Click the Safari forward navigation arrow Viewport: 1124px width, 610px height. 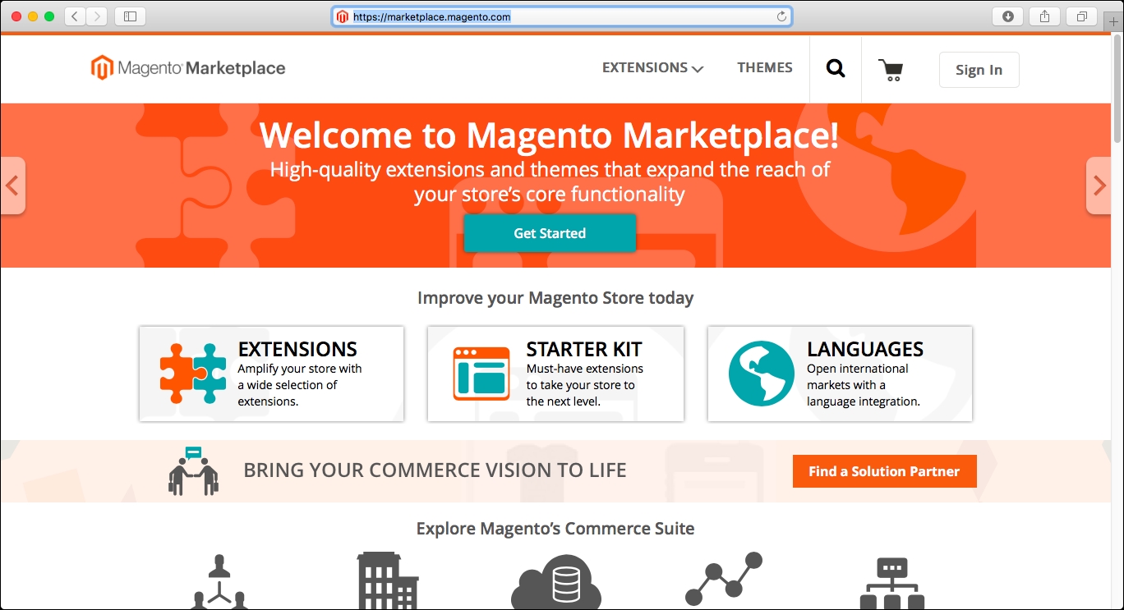coord(97,16)
